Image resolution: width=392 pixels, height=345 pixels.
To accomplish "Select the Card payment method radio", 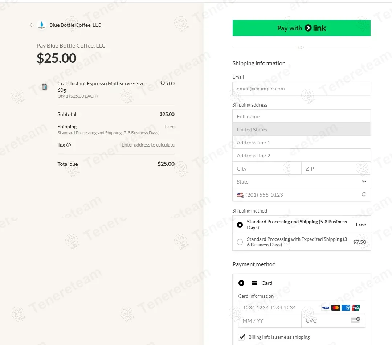I will [241, 283].
